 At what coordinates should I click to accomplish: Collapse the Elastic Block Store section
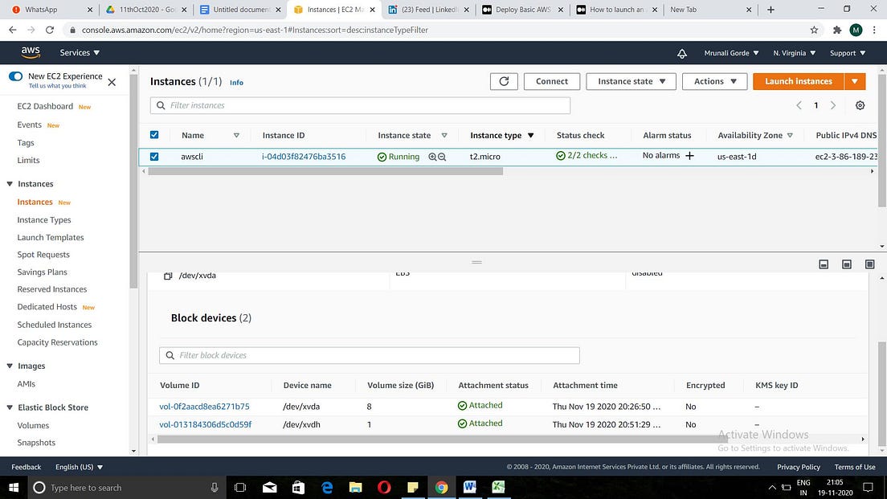coord(10,407)
